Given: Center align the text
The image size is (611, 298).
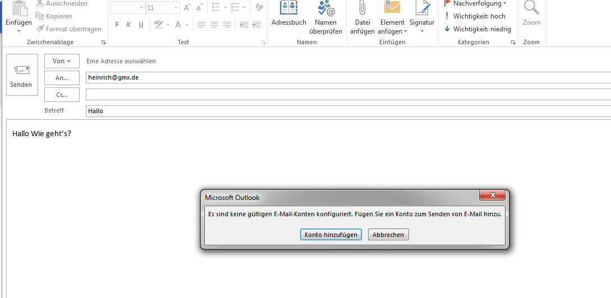Looking at the screenshot, I should pyautogui.click(x=214, y=25).
